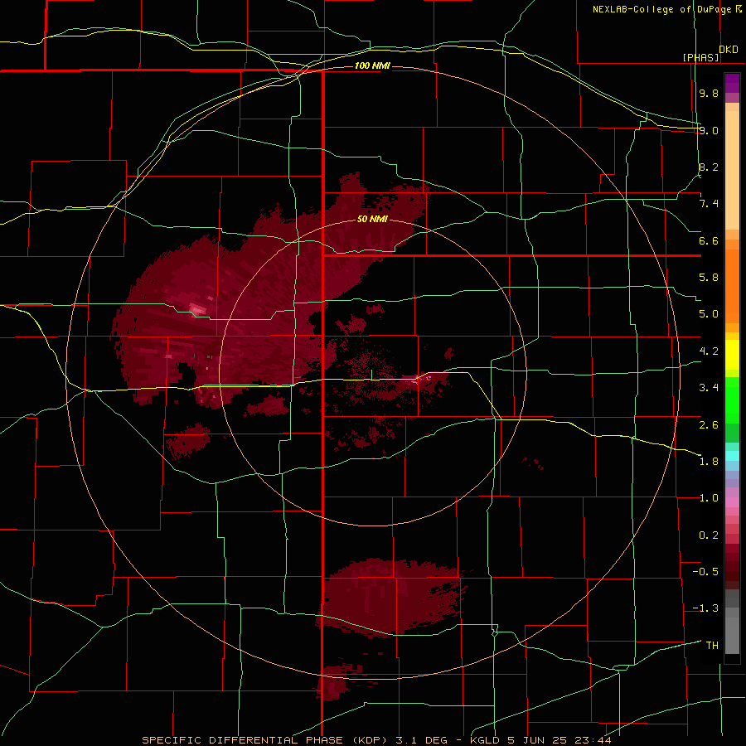Pick the cyan band of the color bar
Screen dimensions: 746x746
tap(732, 456)
